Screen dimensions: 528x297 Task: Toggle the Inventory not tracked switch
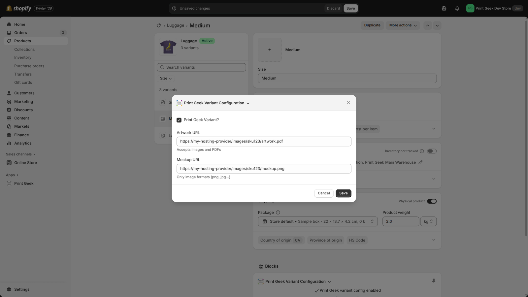tap(432, 151)
